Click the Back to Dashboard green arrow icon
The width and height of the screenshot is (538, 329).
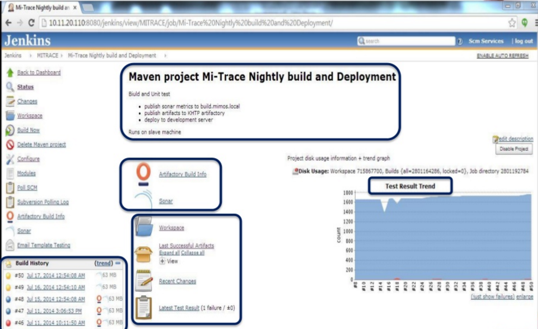pos(10,72)
